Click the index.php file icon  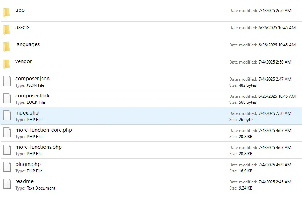pos(7,116)
